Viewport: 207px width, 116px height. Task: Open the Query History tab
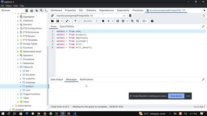pos(67,26)
